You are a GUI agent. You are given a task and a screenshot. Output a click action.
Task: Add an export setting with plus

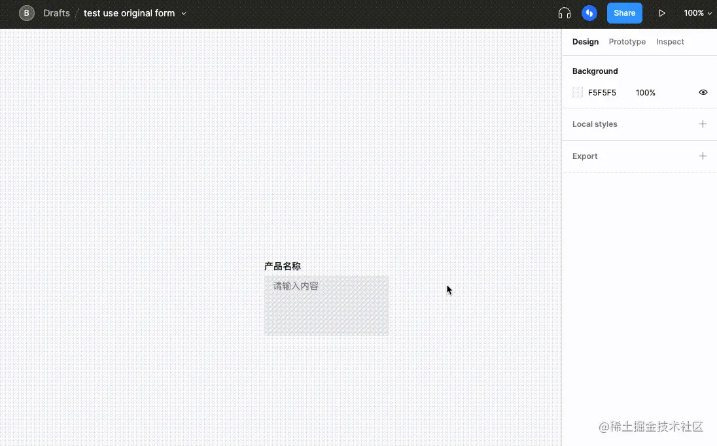click(x=703, y=156)
